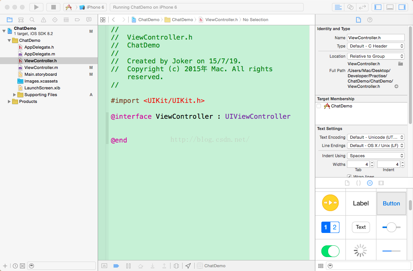The height and width of the screenshot is (271, 413).
Task: Check ChatDemo target membership checkbox
Action: click(319, 106)
